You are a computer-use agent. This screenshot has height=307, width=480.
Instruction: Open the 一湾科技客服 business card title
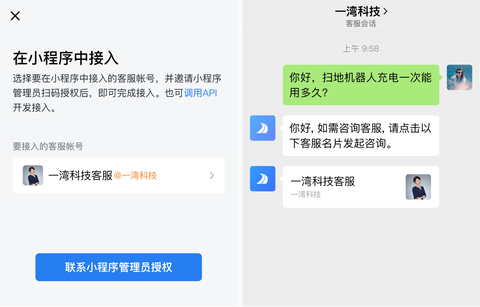click(323, 181)
